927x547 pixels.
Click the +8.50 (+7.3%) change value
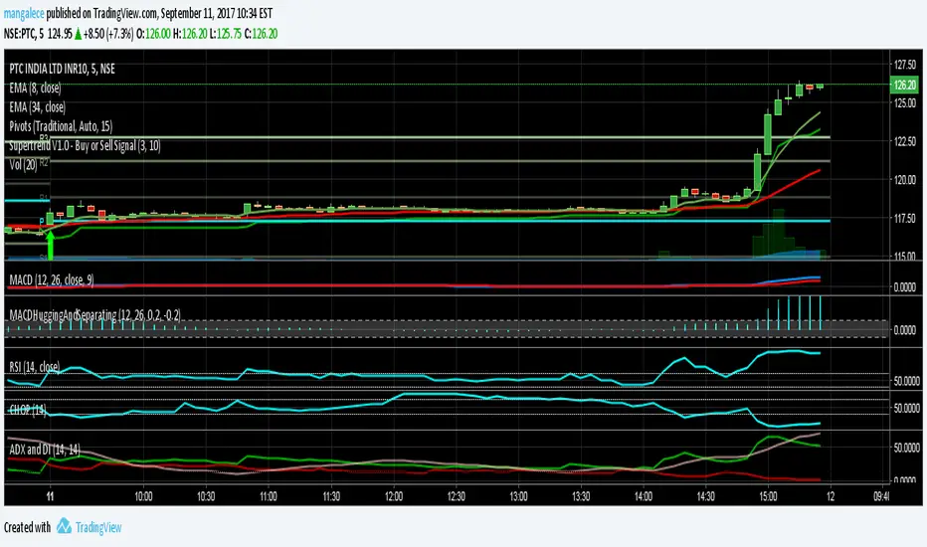pyautogui.click(x=108, y=34)
